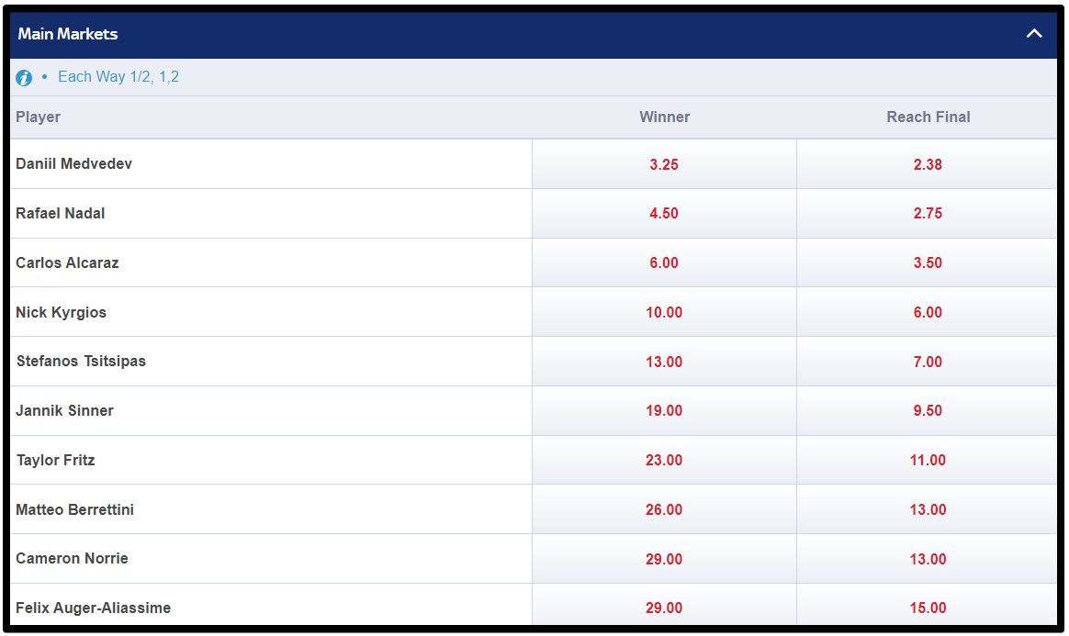Viewport: 1069px width, 636px height.
Task: Select Cameron Norrie Reach Final 13.00
Action: (928, 559)
